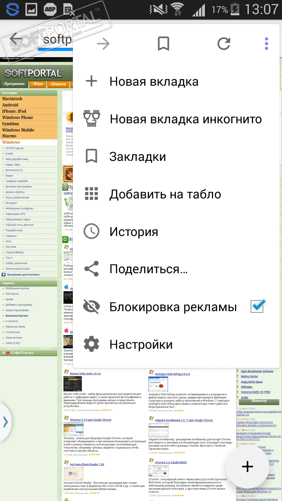Open Навигация, GPS subcategory
Viewport: 282px width, 501px height.
[15, 214]
